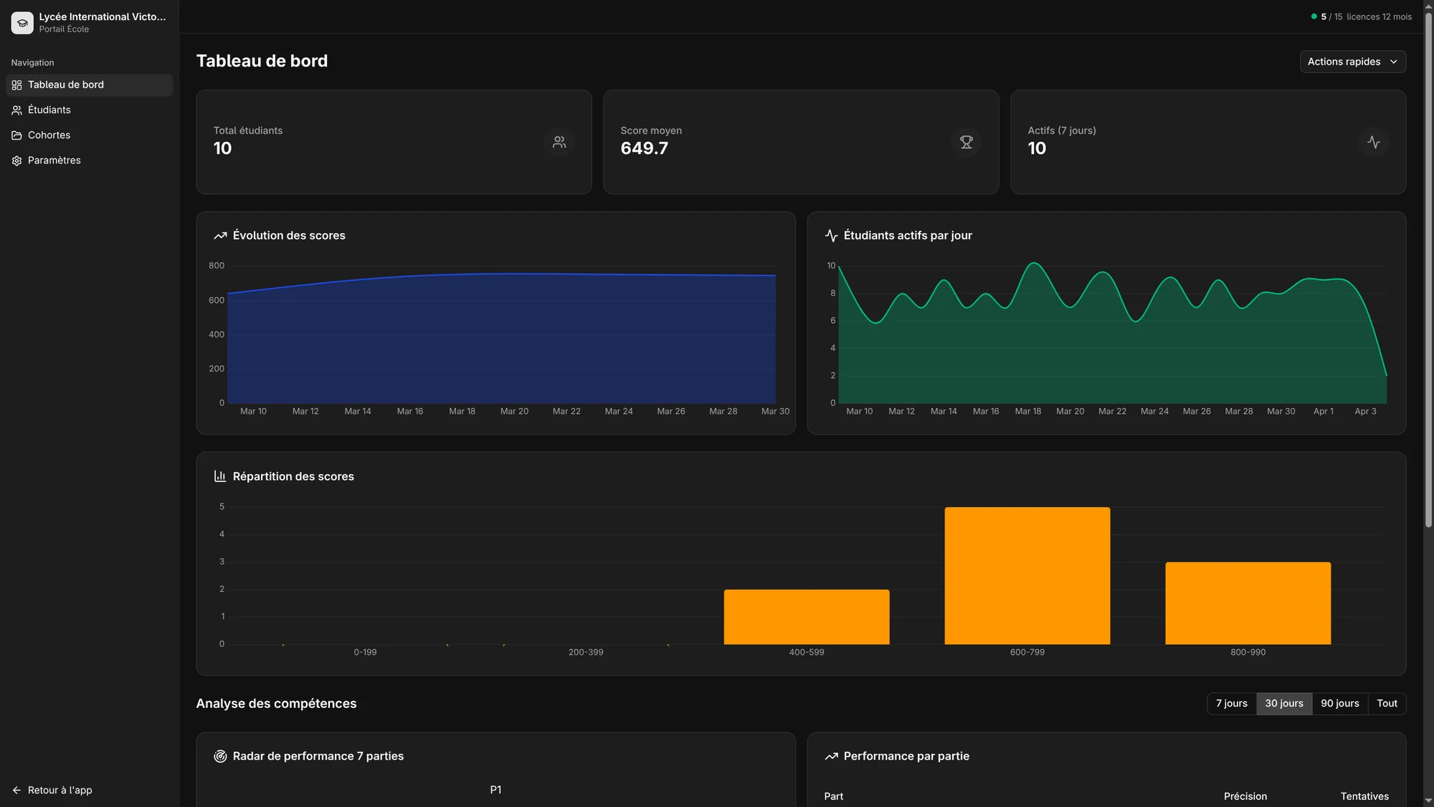This screenshot has height=807, width=1434.
Task: Click the activity icon on Actifs card
Action: tap(1374, 142)
